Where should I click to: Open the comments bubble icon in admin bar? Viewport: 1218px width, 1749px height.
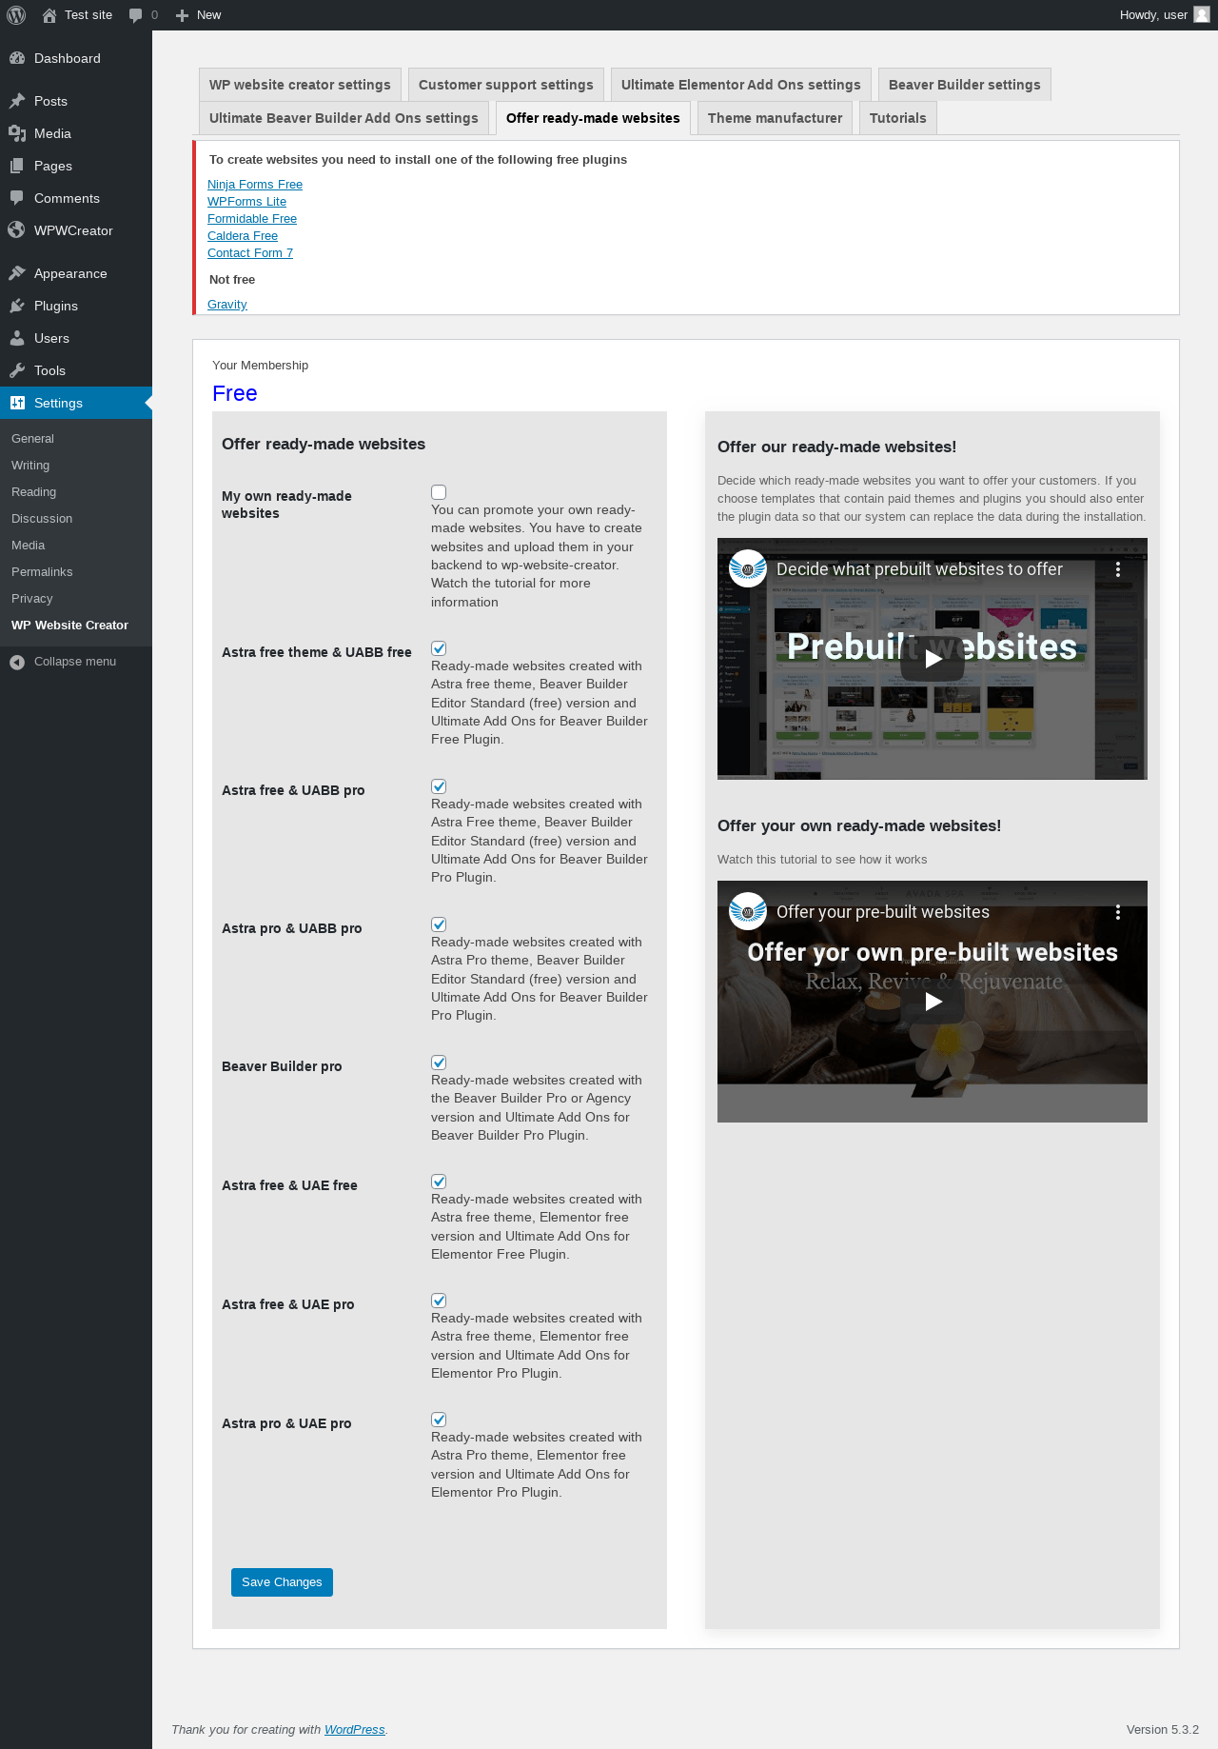135,15
